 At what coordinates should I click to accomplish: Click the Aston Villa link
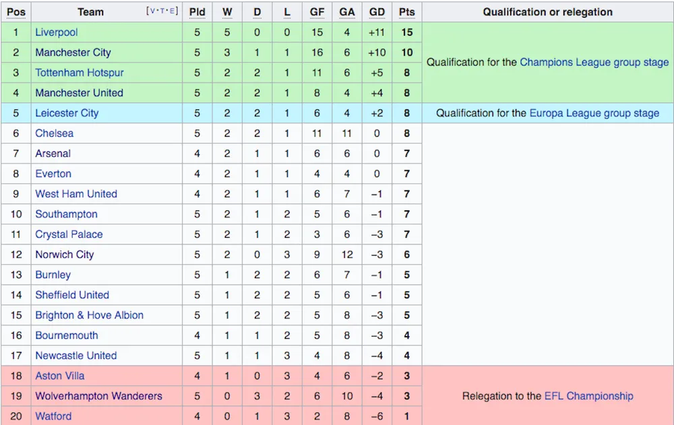click(x=60, y=376)
